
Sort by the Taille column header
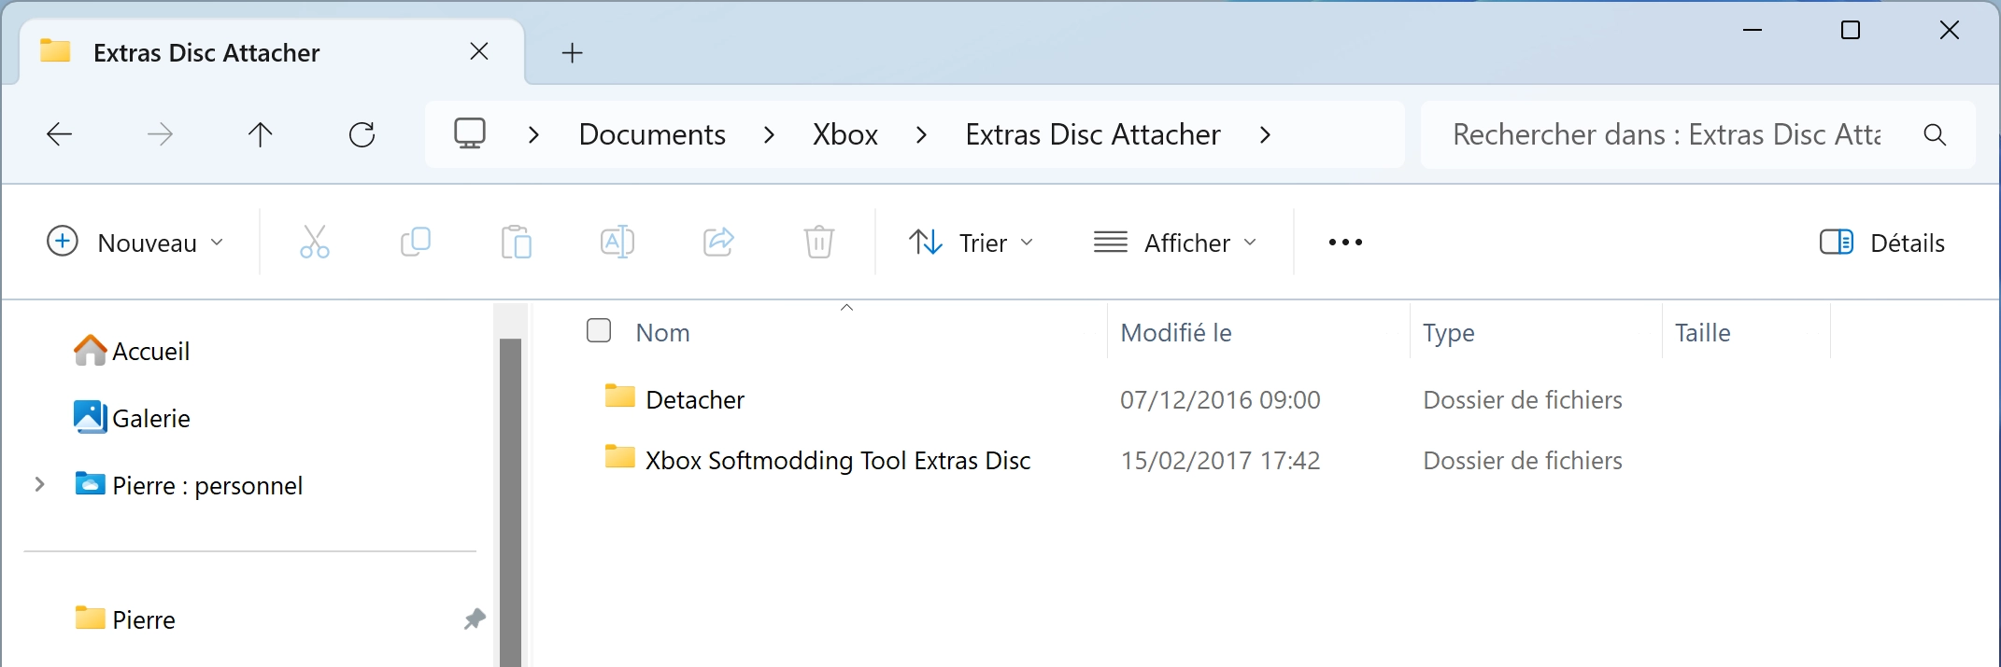click(x=1703, y=332)
